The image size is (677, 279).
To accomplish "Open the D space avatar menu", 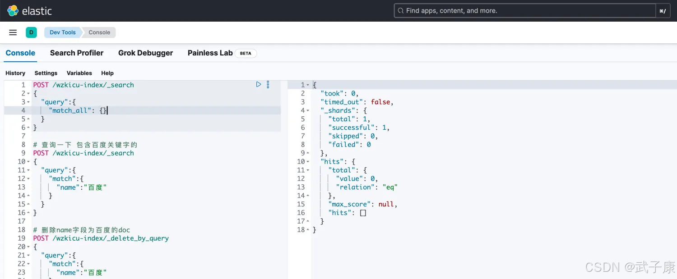I will 31,32.
